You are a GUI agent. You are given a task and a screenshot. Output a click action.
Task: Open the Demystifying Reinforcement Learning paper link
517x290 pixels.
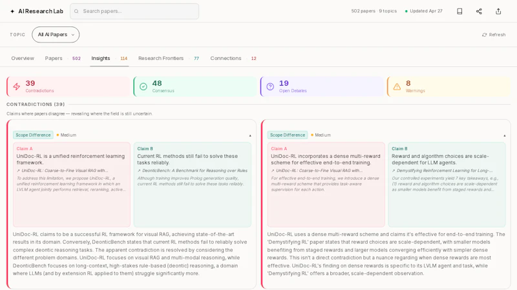pyautogui.click(x=442, y=171)
